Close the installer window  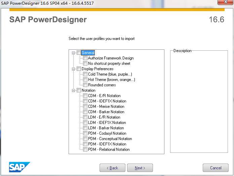pyautogui.click(x=226, y=2)
